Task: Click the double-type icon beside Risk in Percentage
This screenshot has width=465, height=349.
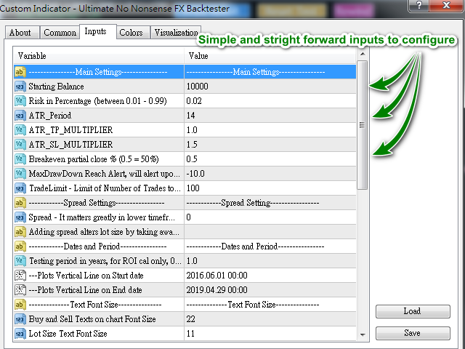Action: point(20,101)
